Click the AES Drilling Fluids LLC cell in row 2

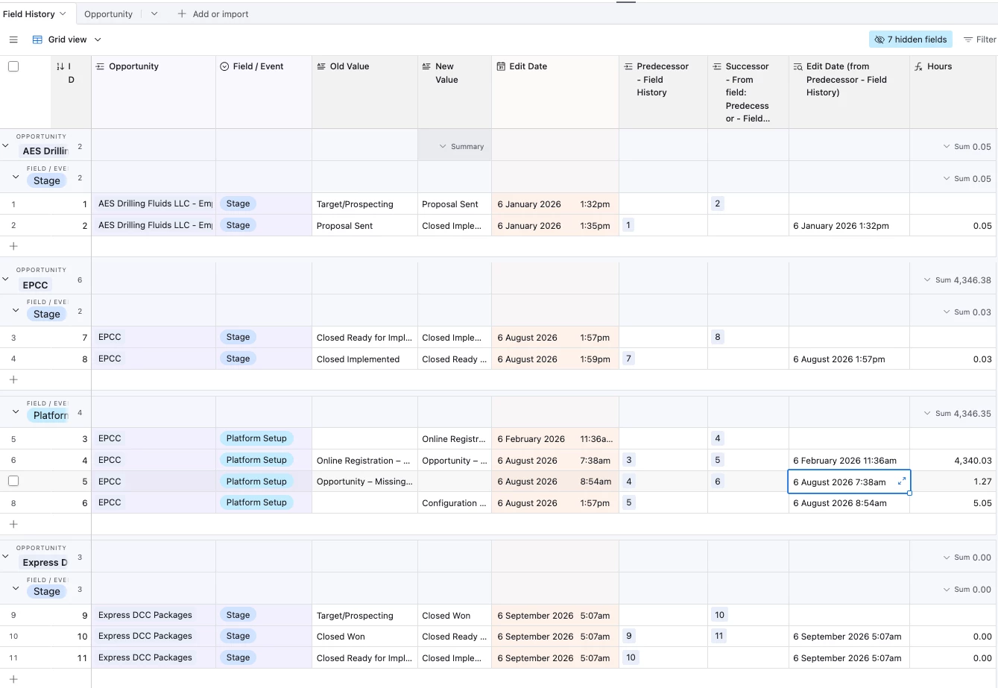click(x=154, y=225)
